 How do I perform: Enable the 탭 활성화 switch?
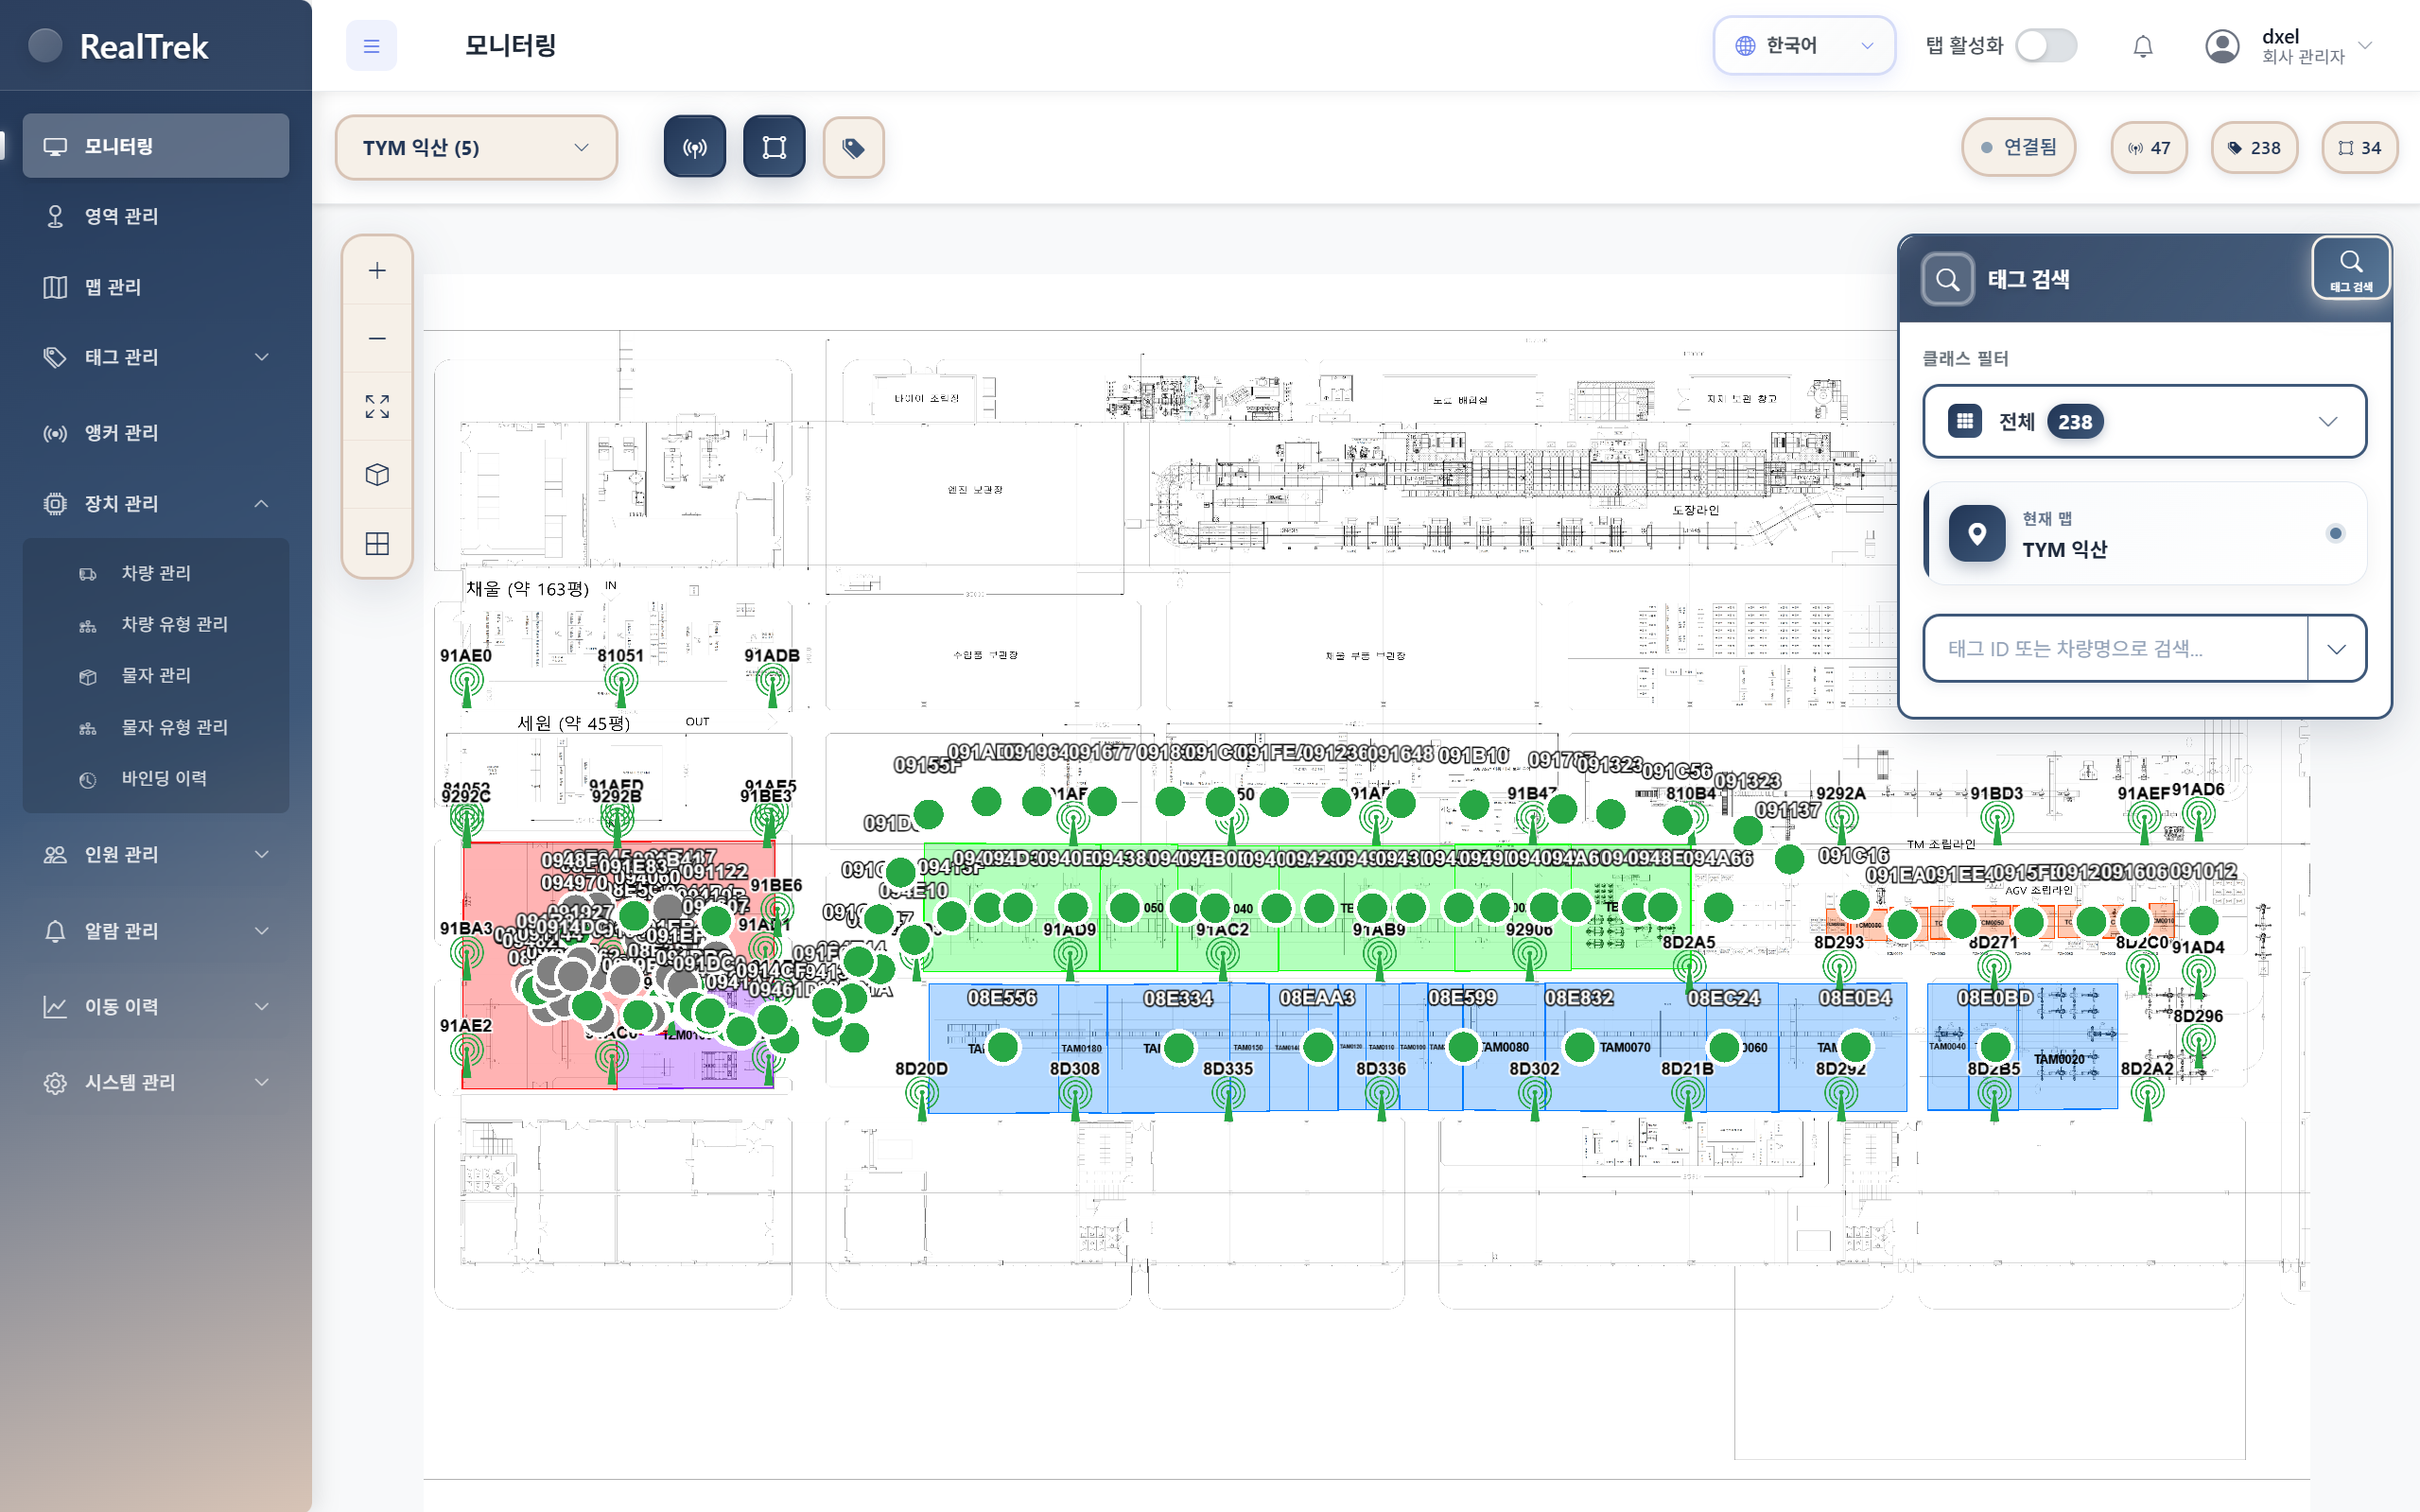2045,46
